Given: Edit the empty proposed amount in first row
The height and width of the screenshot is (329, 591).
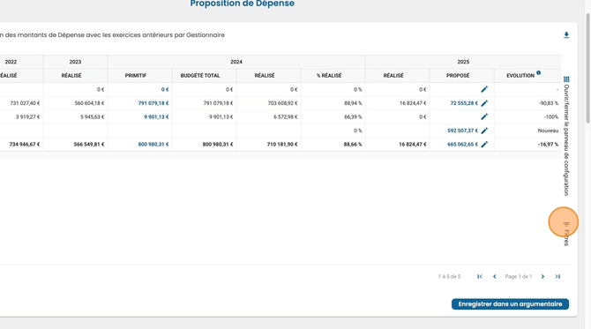Looking at the screenshot, I should (484, 89).
